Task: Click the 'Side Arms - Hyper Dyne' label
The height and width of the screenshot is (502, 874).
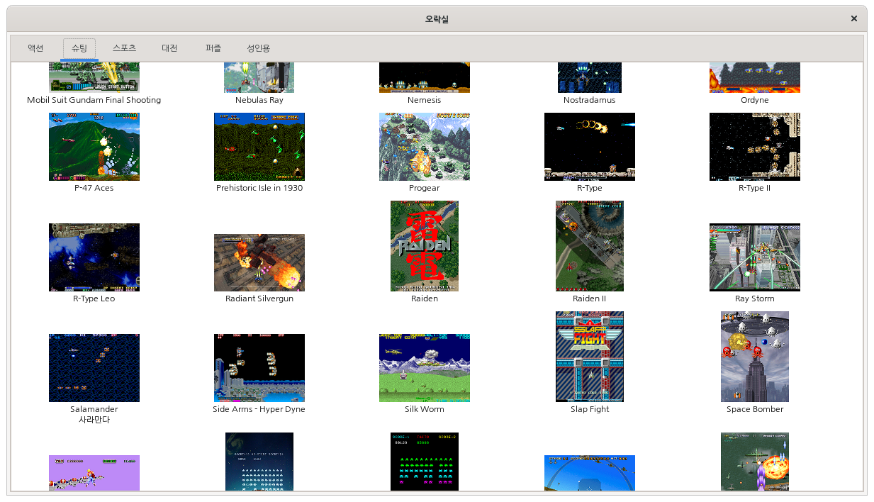Action: coord(259,409)
